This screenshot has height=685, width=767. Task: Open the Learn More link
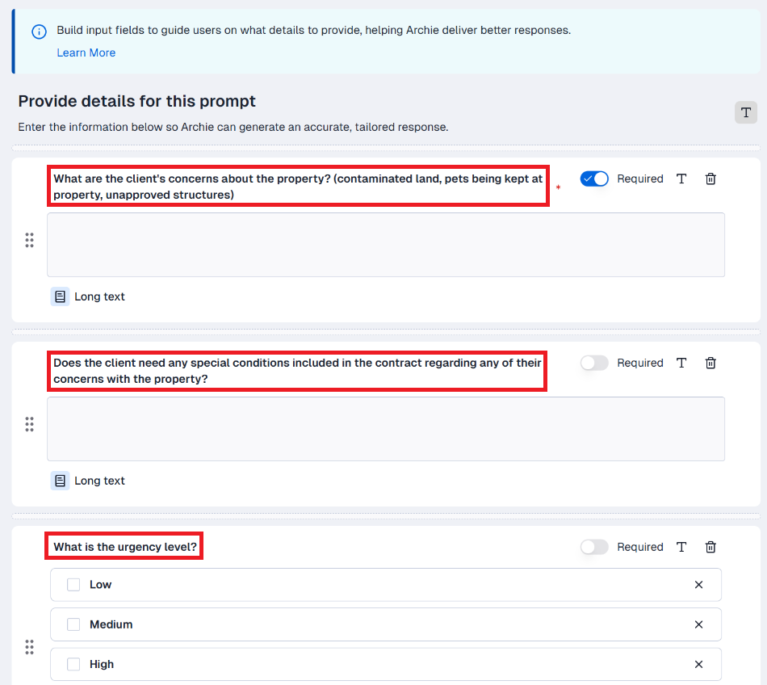pos(86,53)
